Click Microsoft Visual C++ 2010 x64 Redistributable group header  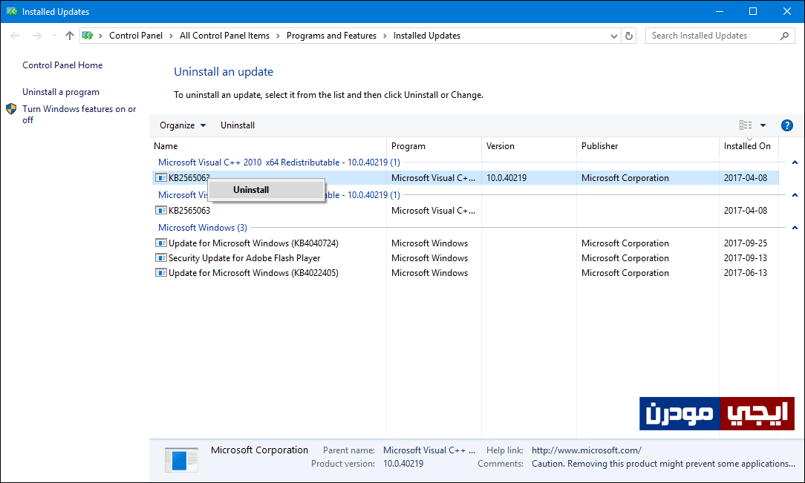[x=278, y=162]
